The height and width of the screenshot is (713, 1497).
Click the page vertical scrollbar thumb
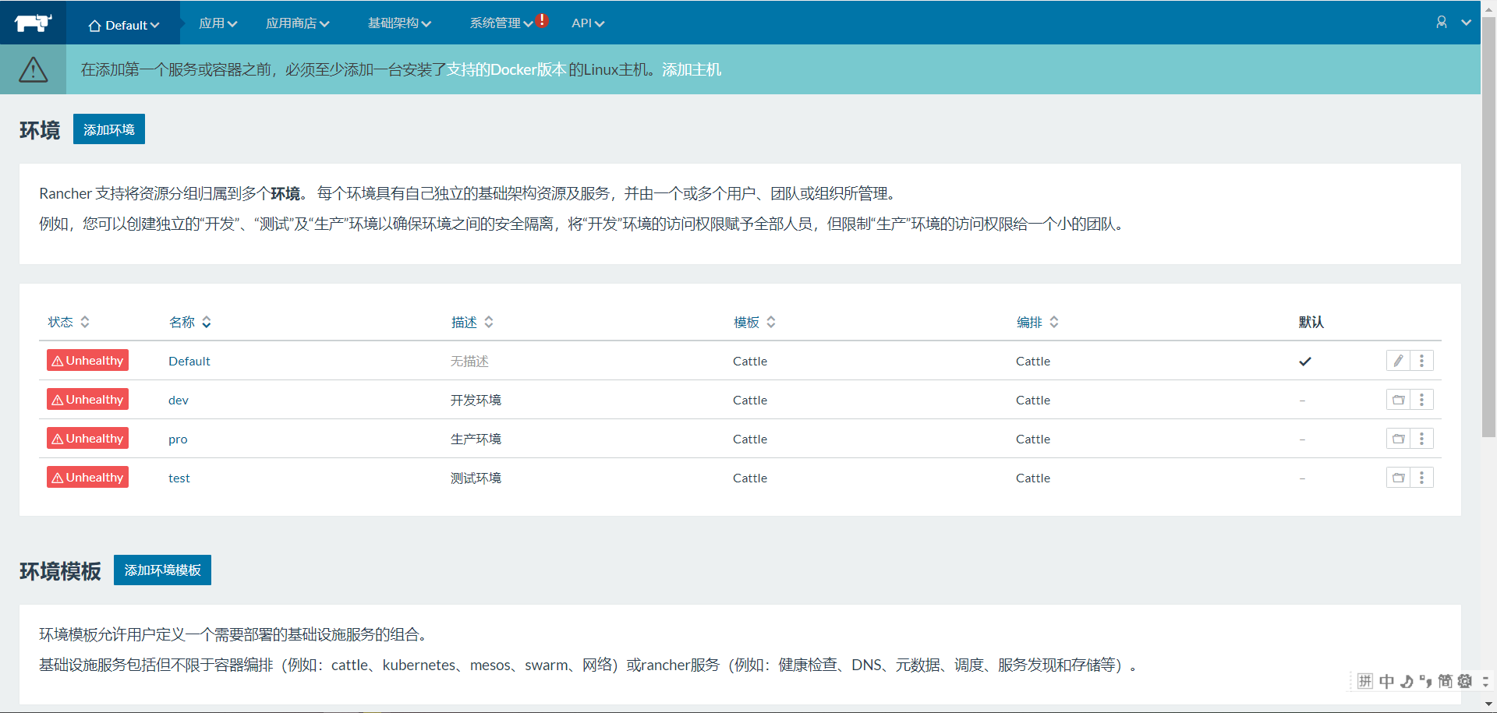[1488, 226]
